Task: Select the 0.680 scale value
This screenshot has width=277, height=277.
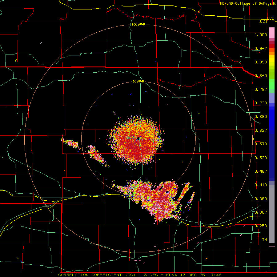Action: (261, 117)
